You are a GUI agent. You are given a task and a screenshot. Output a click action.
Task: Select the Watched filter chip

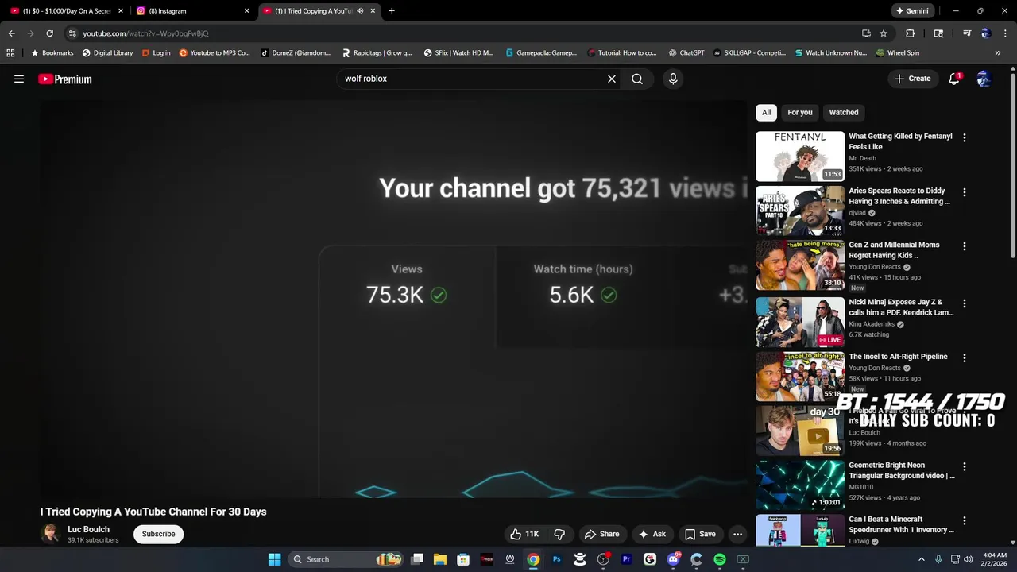tap(844, 112)
